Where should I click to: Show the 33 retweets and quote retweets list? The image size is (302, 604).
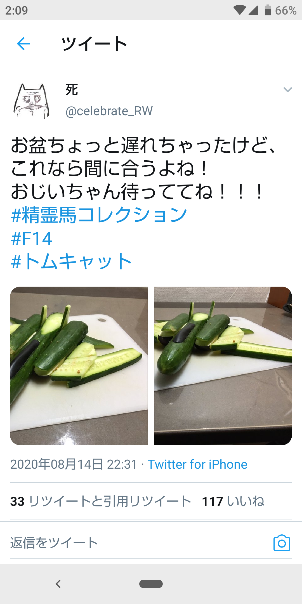click(x=101, y=501)
